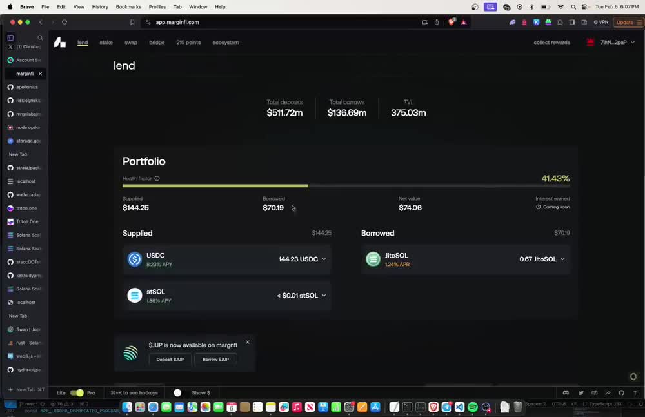The height and width of the screenshot is (417, 645).
Task: Switch to the lend tab
Action: pos(83,43)
